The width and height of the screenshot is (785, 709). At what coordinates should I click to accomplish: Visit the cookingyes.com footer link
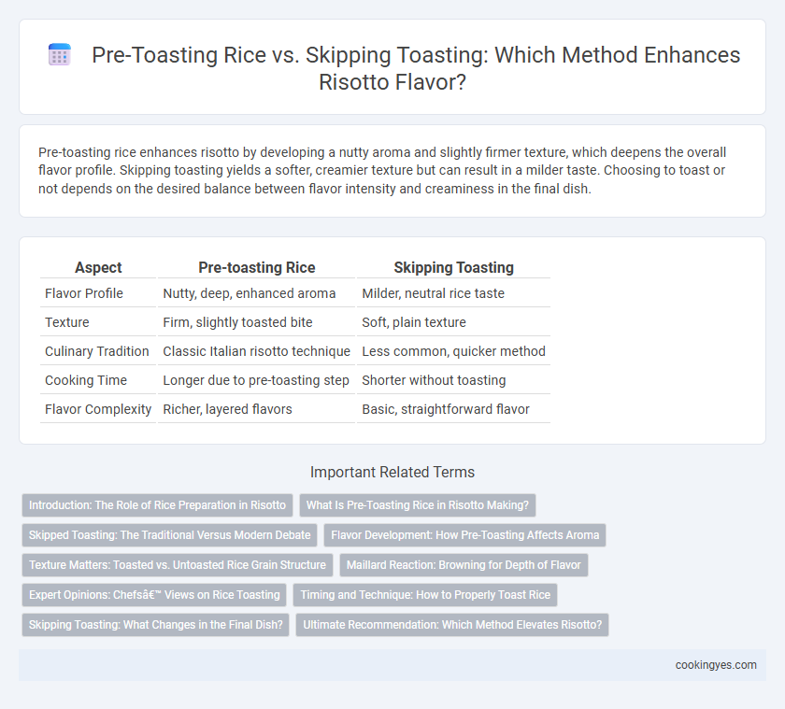716,665
